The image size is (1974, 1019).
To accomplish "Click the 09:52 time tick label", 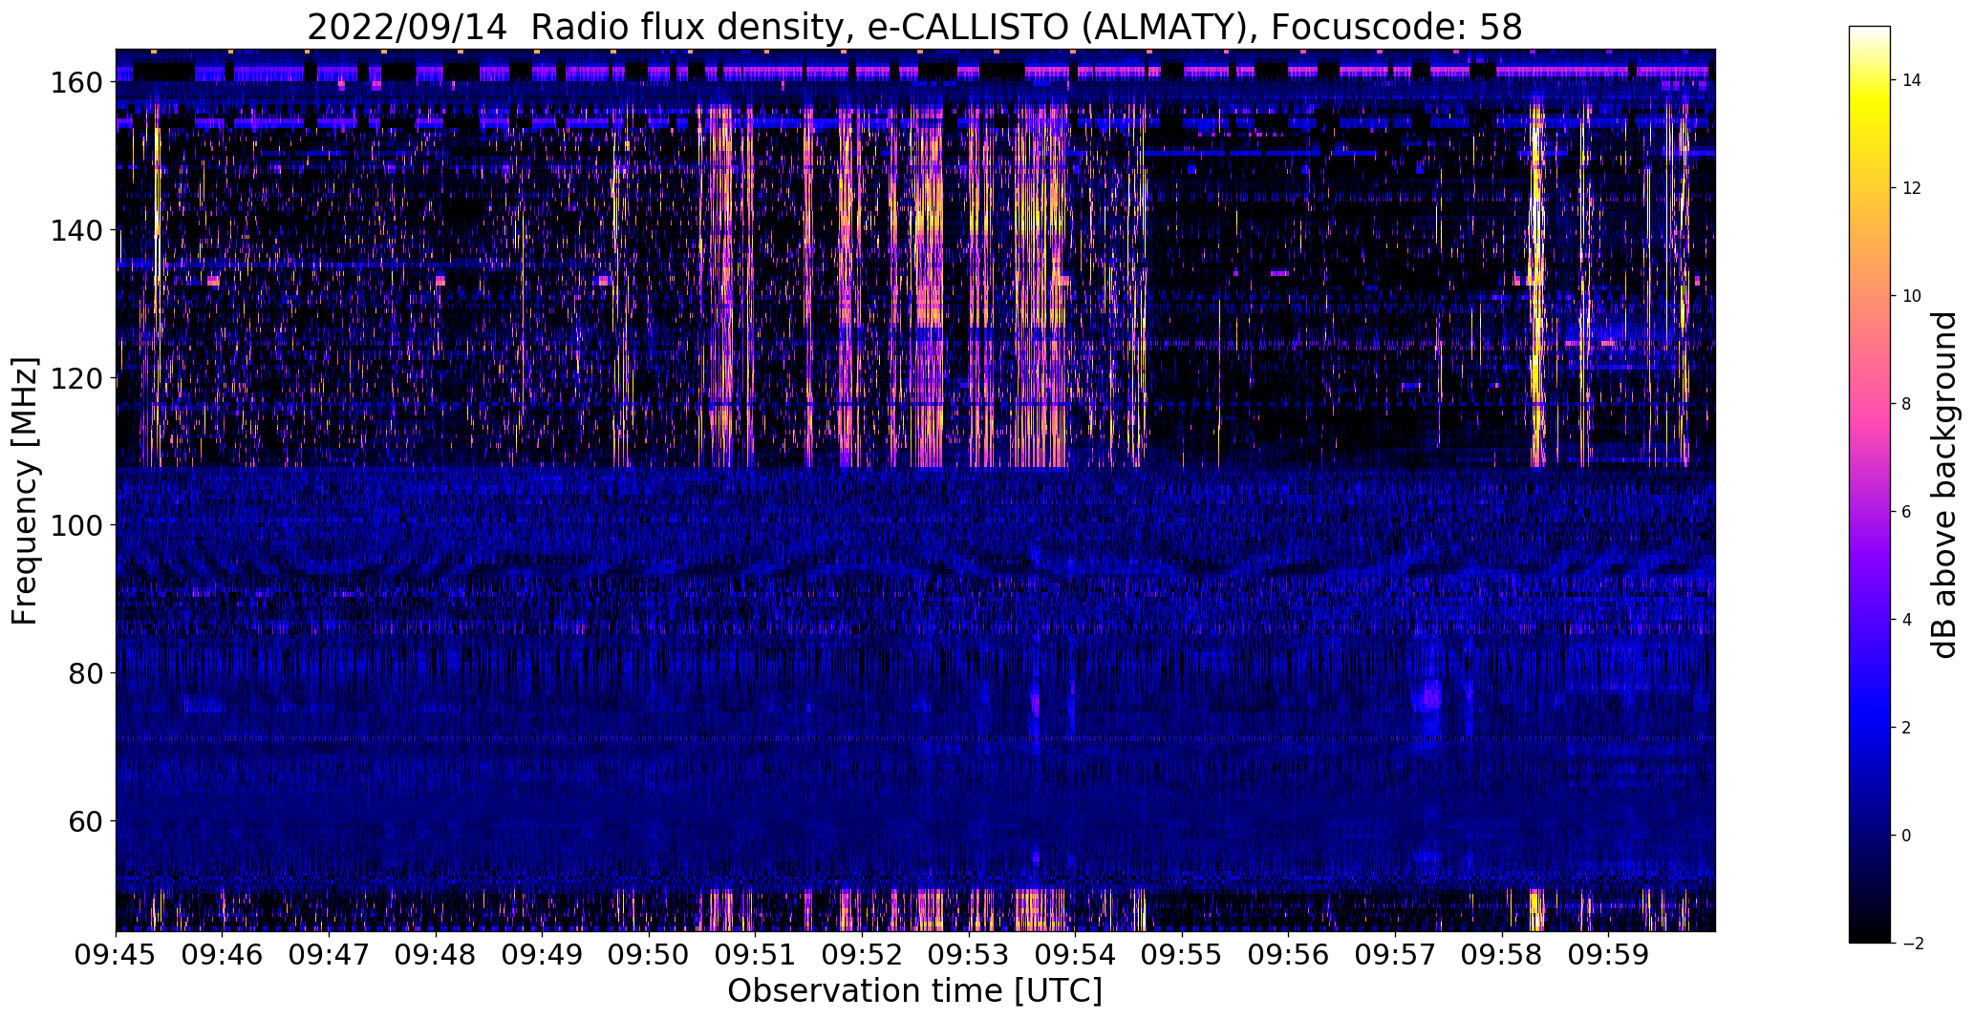I will point(862,954).
